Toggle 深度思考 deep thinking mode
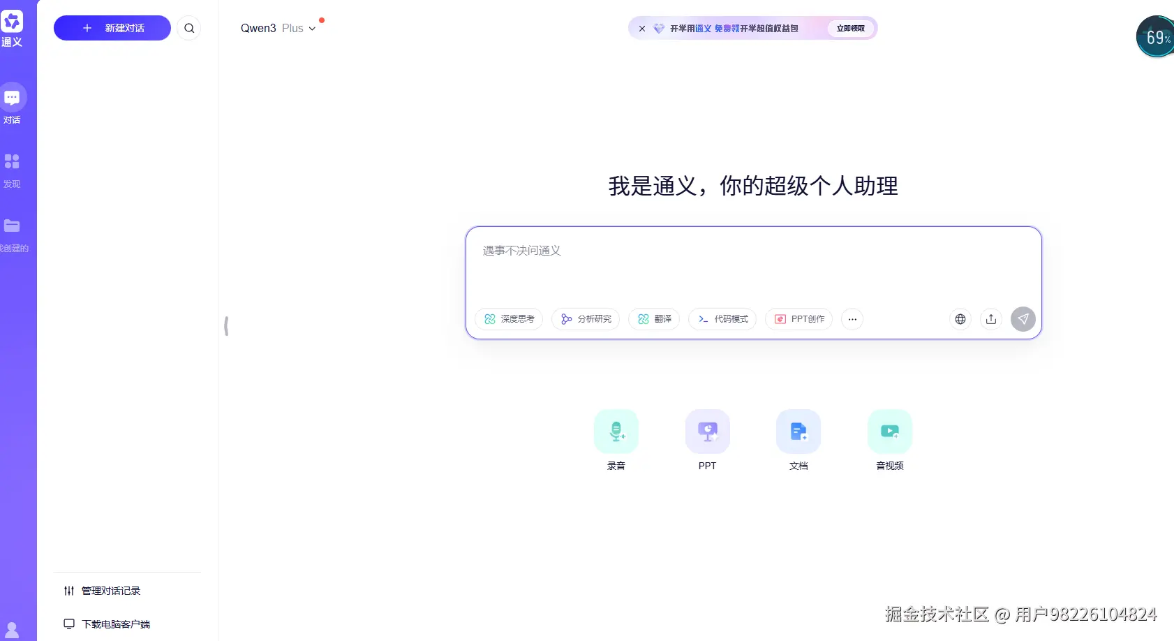The width and height of the screenshot is (1174, 641). [x=509, y=319]
